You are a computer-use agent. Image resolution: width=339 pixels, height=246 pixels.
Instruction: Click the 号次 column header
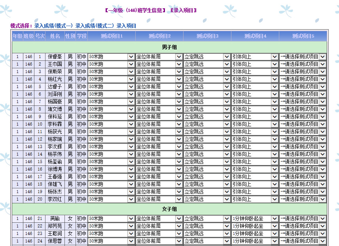pyautogui.click(x=40, y=36)
